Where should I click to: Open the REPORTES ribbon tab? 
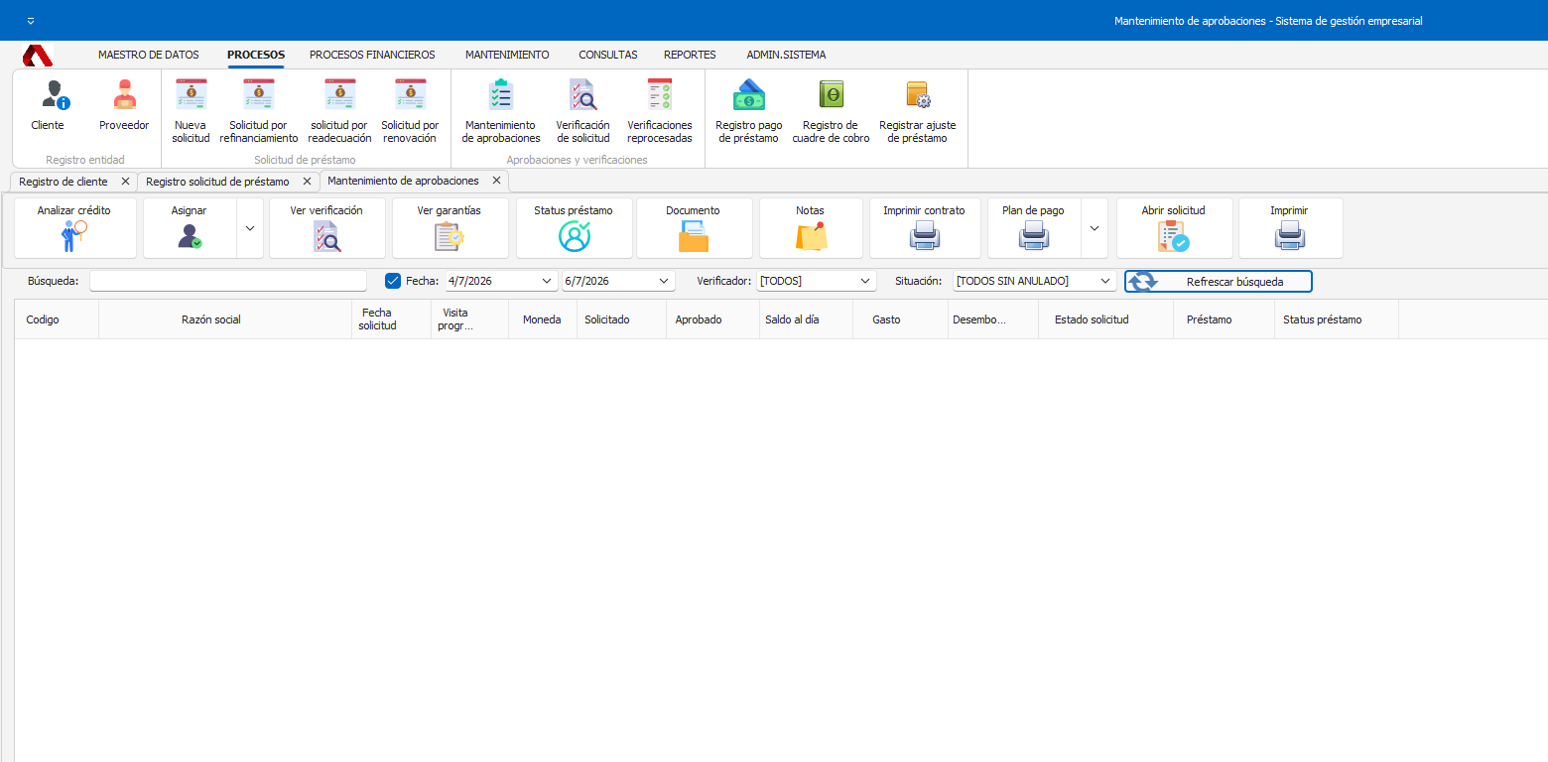pos(690,55)
